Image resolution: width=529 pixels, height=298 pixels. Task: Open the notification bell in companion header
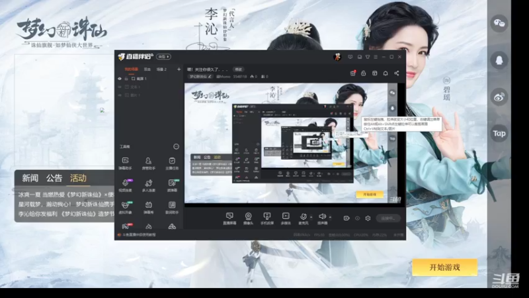pos(386,73)
